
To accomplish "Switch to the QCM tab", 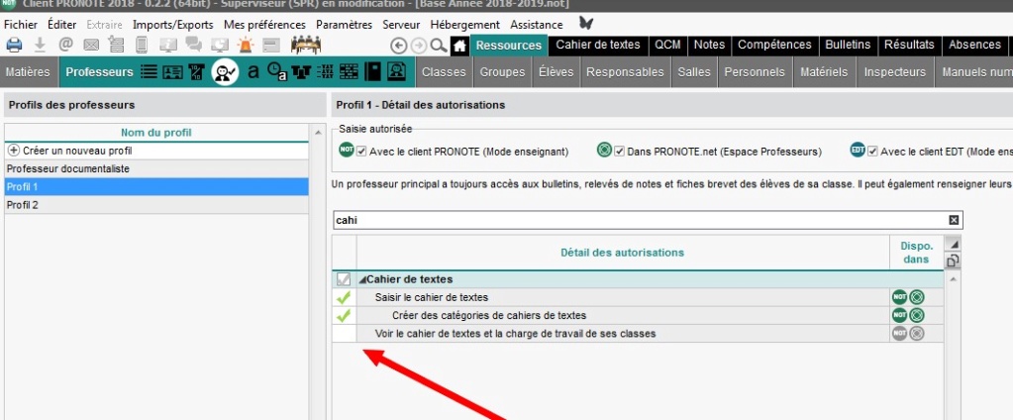I will pos(667,46).
